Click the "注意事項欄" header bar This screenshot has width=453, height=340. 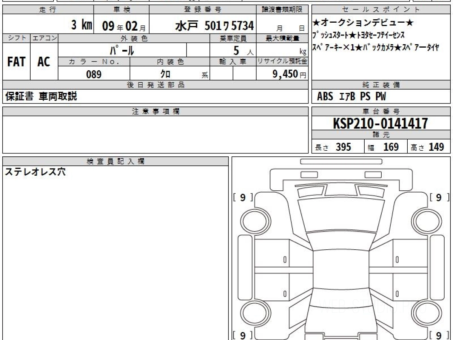155,111
